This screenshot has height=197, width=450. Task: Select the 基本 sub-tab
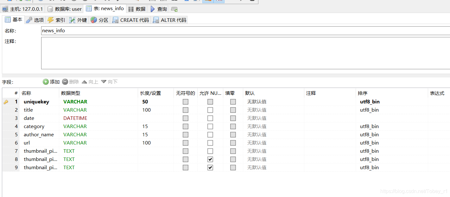coord(14,20)
